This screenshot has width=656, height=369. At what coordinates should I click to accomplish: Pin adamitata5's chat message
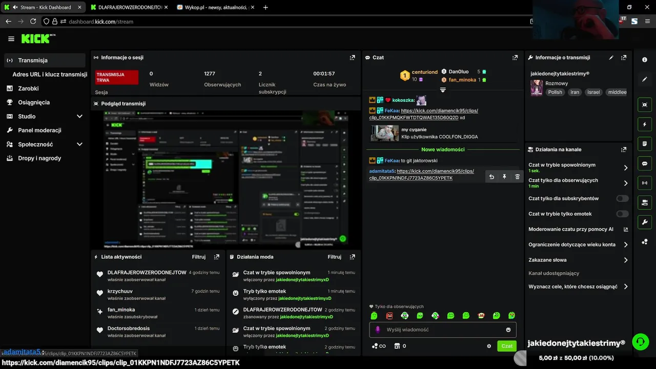pos(504,177)
